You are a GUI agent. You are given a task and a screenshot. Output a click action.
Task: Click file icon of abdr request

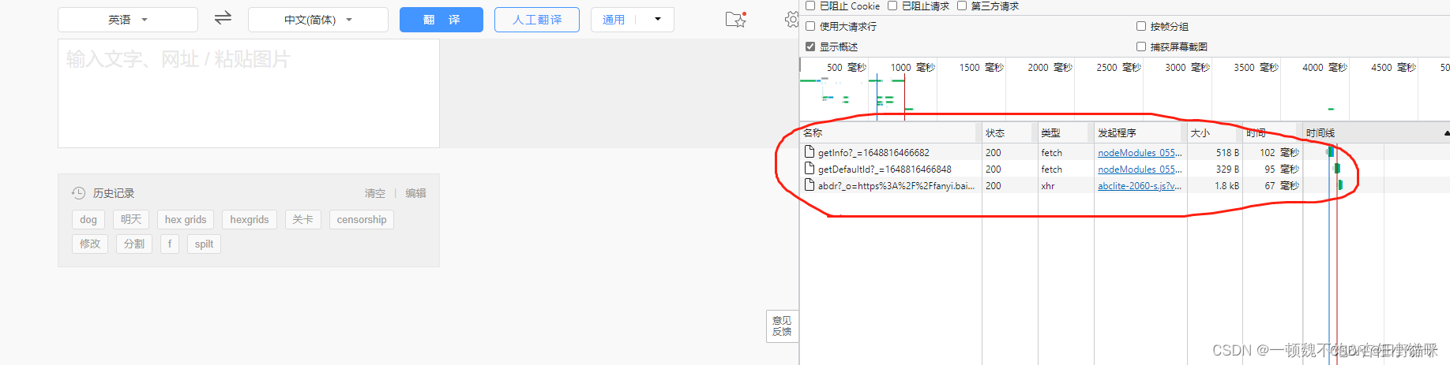click(x=810, y=185)
